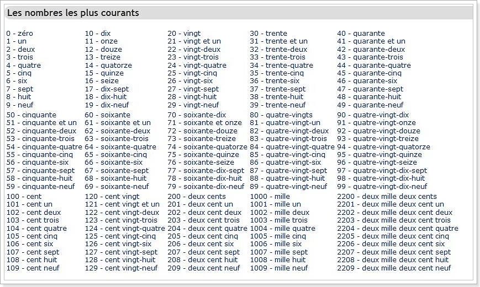This screenshot has height=287, width=480.
Task: Select '94 - quatre-vingt-quatorze'
Action: tap(383, 147)
